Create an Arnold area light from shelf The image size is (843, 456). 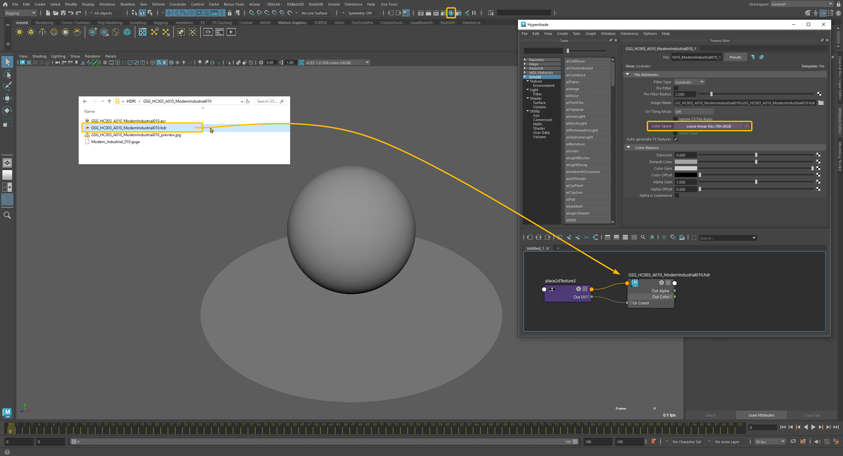[x=19, y=32]
